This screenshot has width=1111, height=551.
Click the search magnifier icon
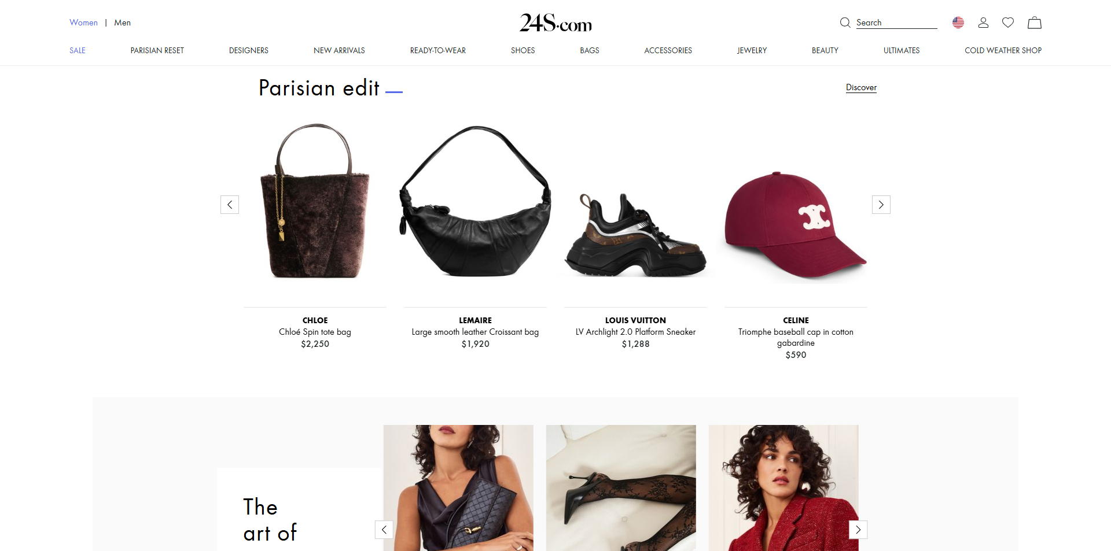coord(845,23)
